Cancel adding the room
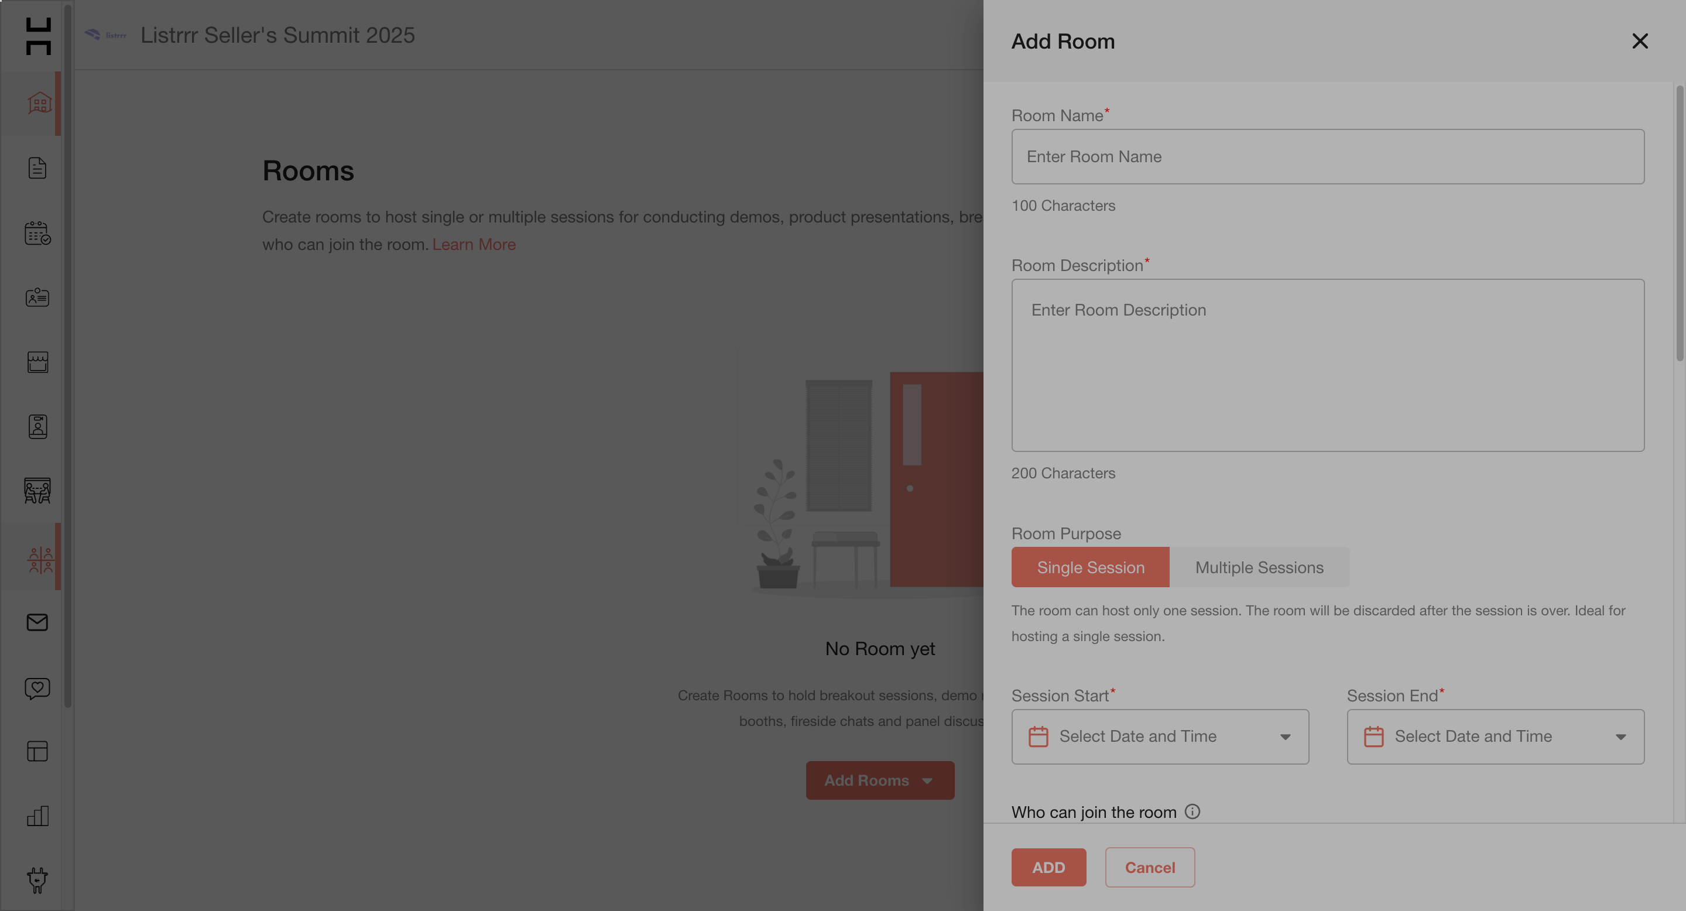This screenshot has width=1686, height=911. [1149, 867]
